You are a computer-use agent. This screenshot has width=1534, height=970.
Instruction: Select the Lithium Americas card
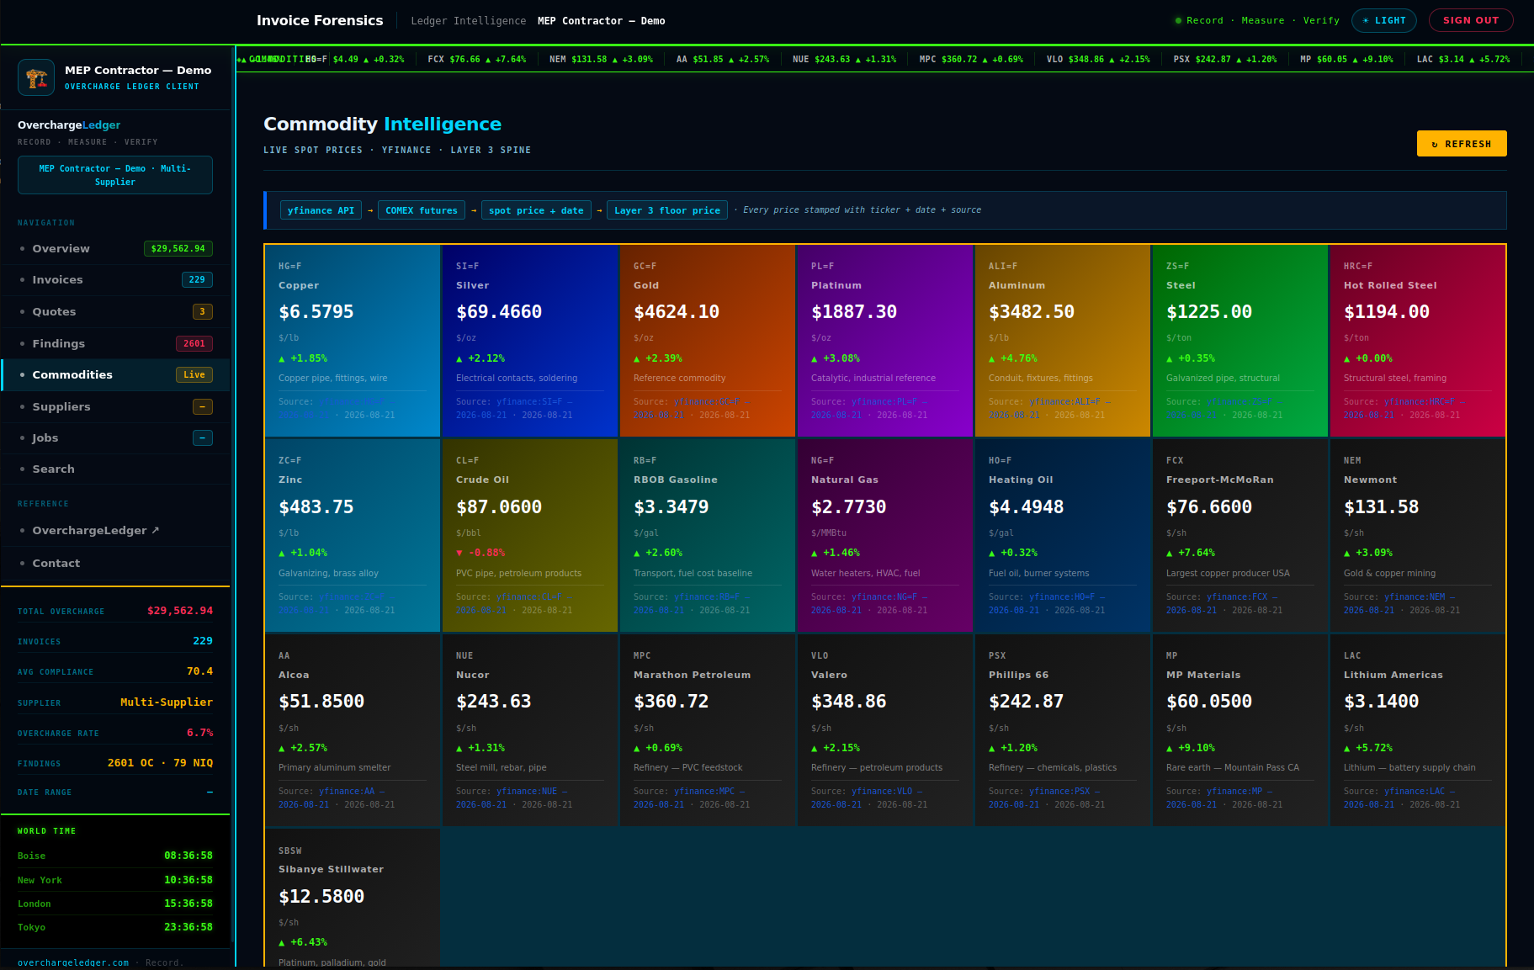click(1418, 730)
